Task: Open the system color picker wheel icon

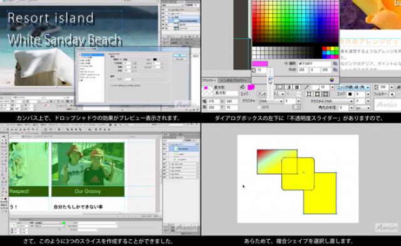Action: [331, 80]
